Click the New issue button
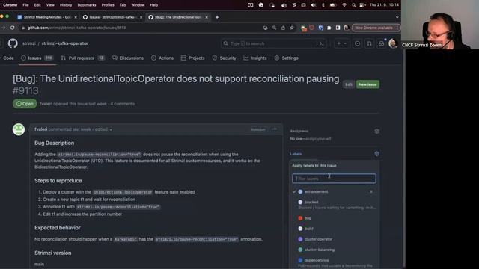The height and width of the screenshot is (269, 479). (x=367, y=84)
